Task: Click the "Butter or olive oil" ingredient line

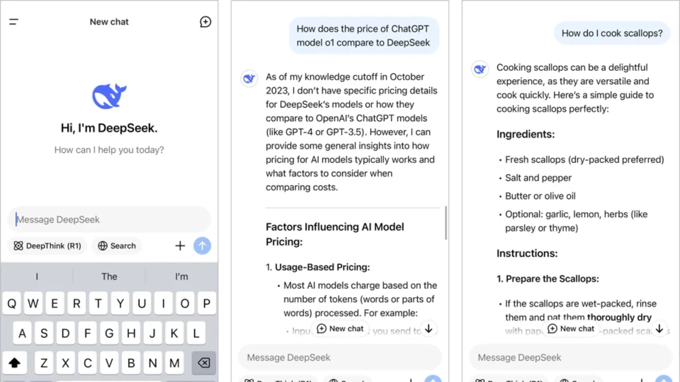Action: (540, 196)
